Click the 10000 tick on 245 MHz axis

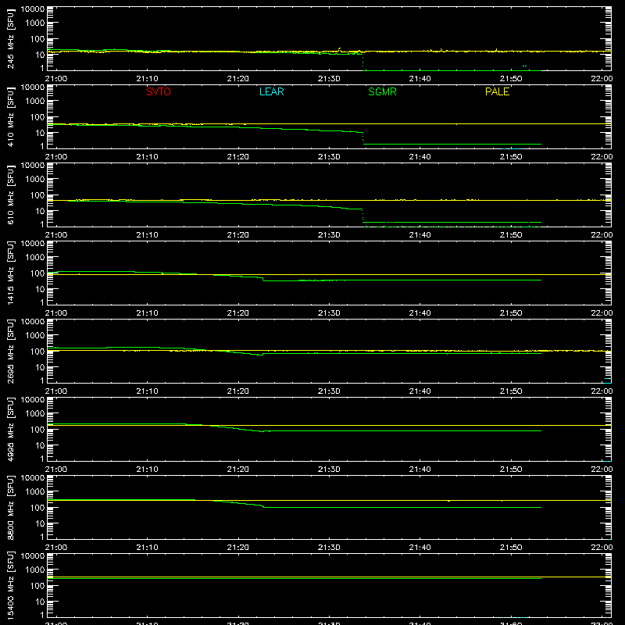click(33, 9)
